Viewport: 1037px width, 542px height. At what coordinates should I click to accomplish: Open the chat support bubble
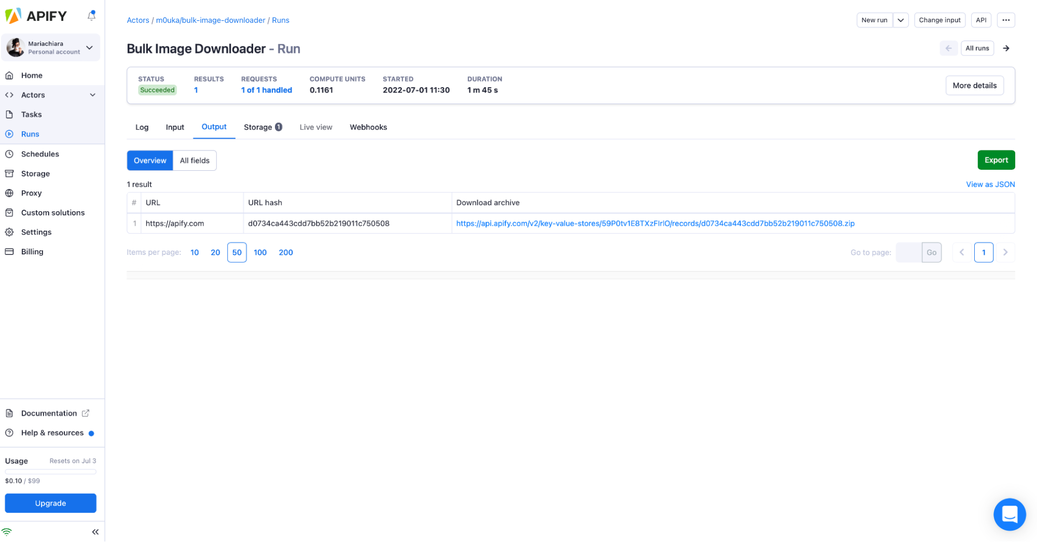(x=1010, y=514)
